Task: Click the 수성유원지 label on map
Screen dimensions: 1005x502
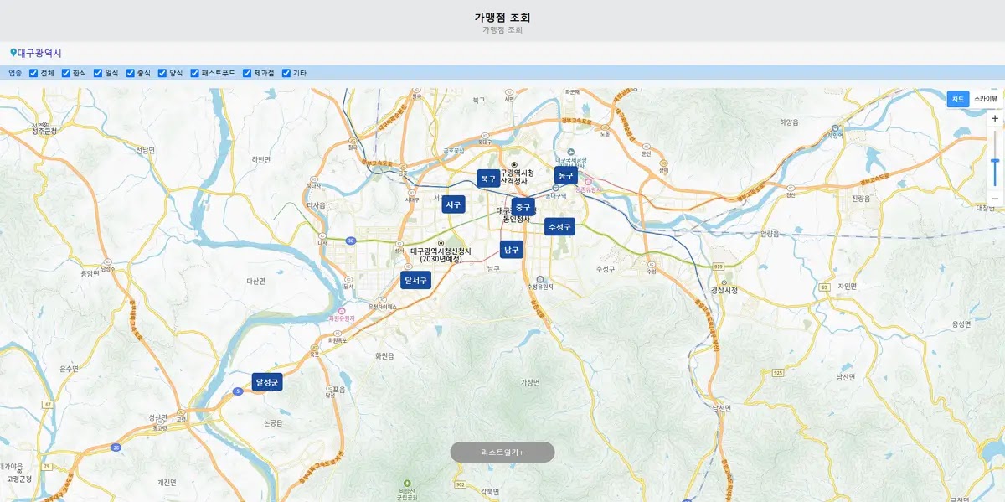Action: click(x=542, y=287)
